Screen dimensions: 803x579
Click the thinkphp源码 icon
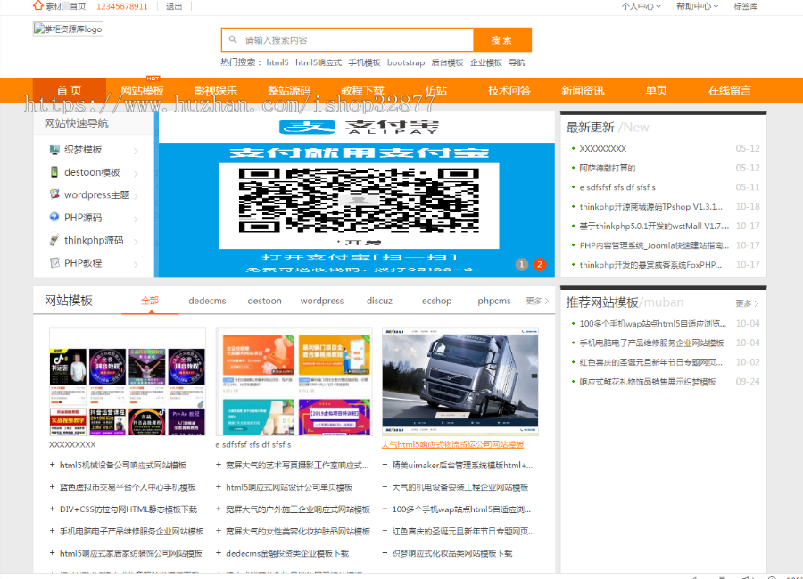(54, 240)
